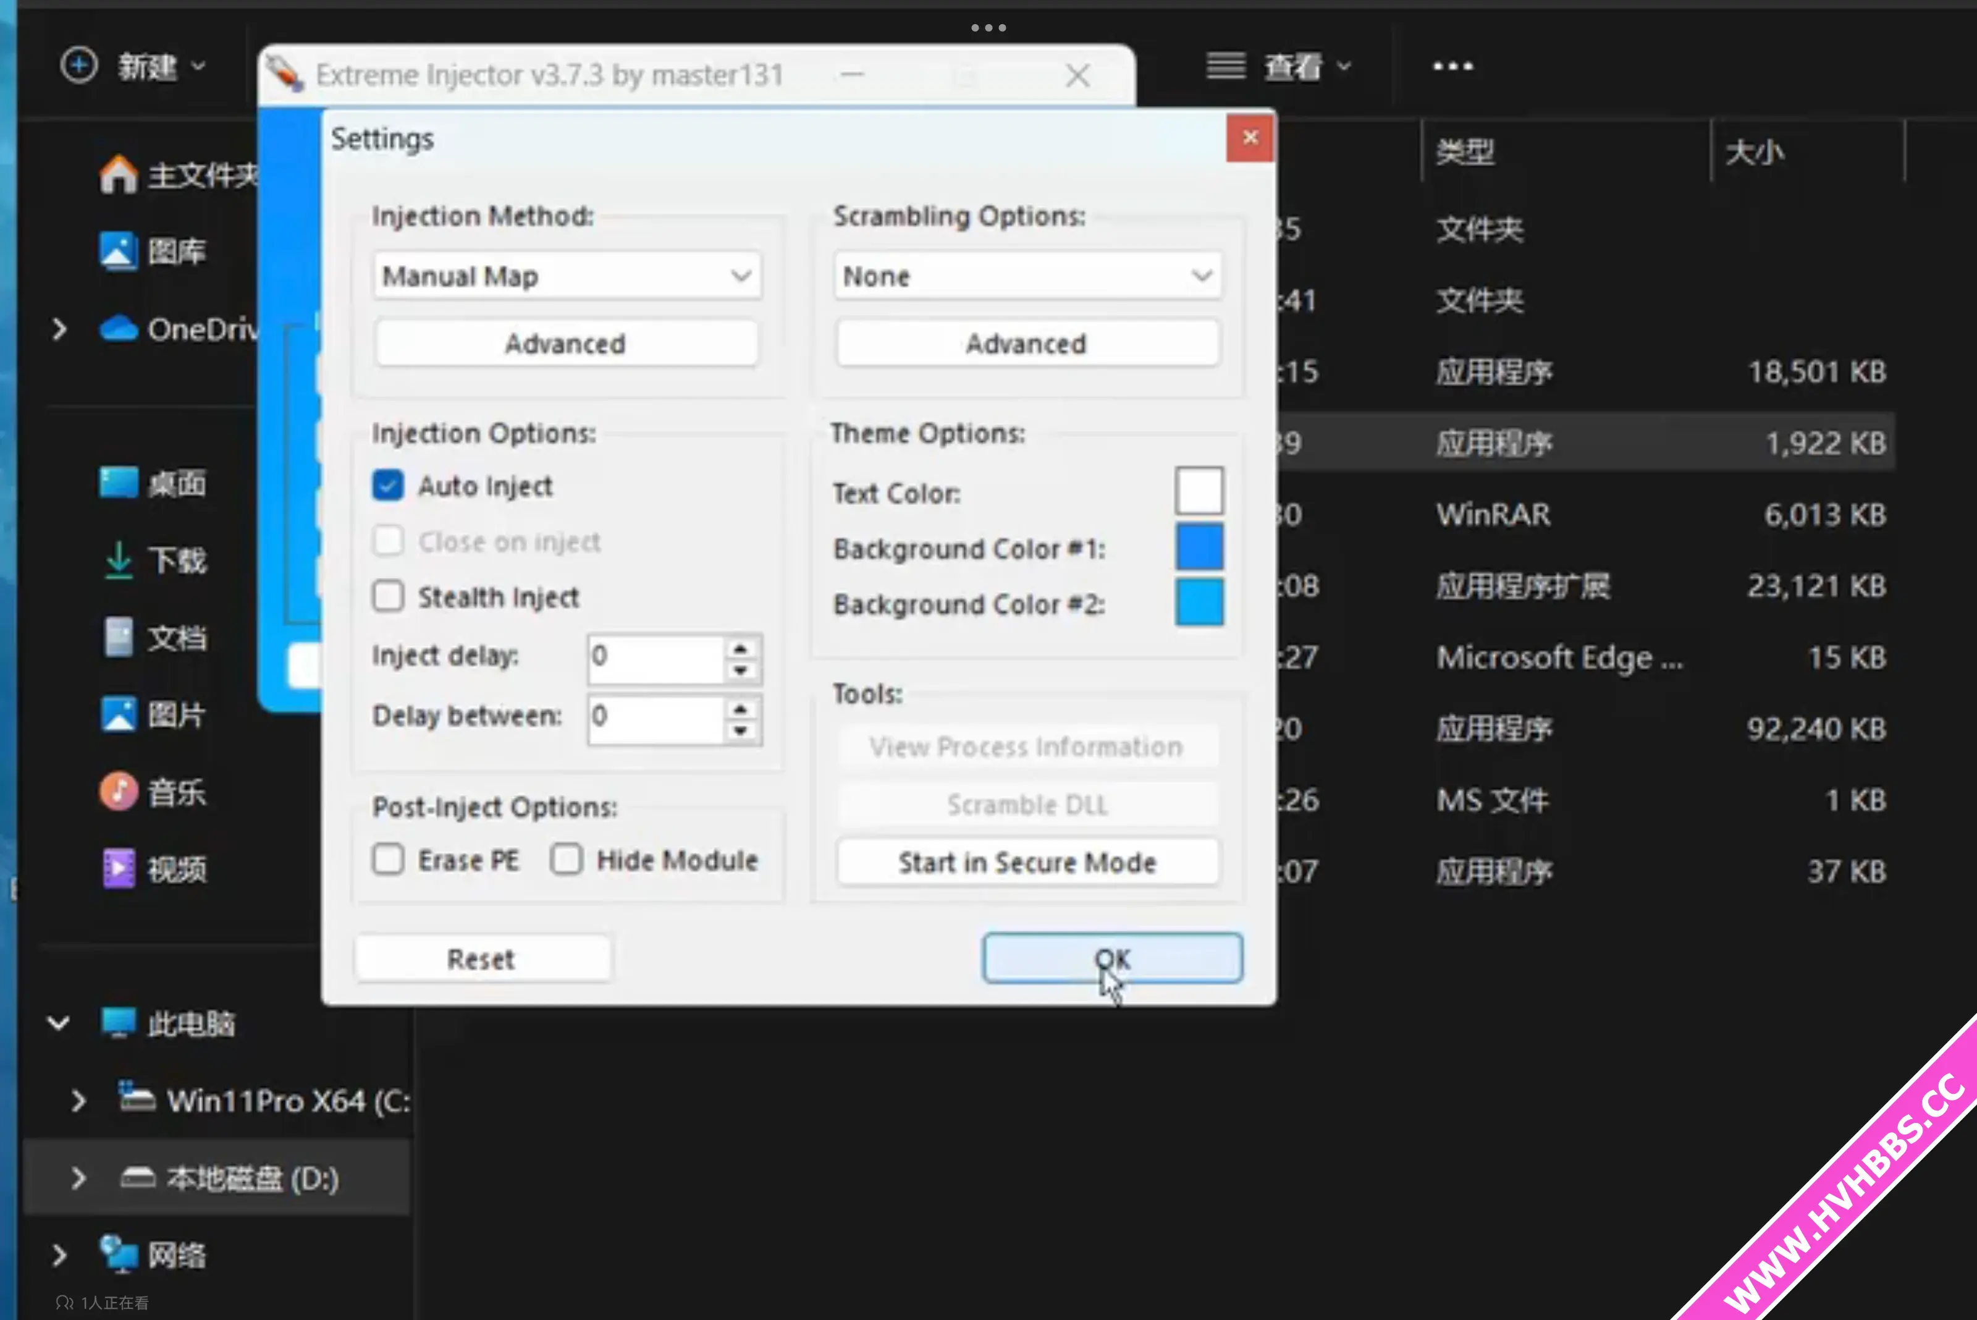Open the Injection Method Manual Map dropdown

click(567, 276)
